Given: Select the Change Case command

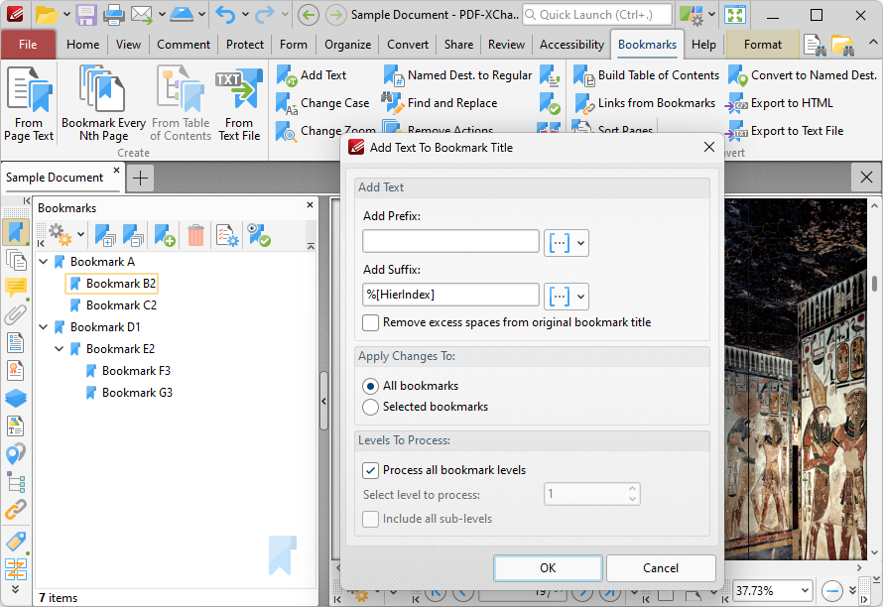Looking at the screenshot, I should click(322, 103).
